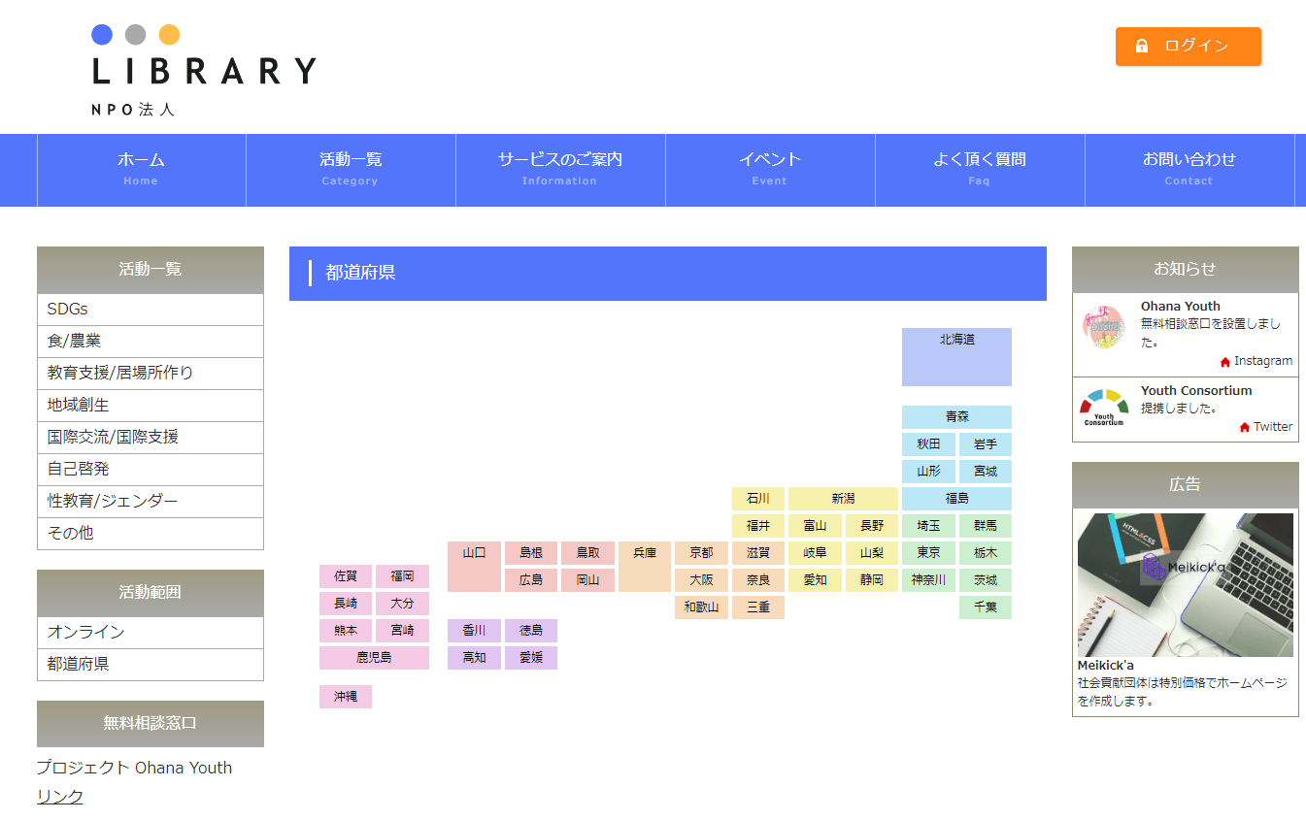Click the Ohana Youth logo icon

pos(1103,327)
